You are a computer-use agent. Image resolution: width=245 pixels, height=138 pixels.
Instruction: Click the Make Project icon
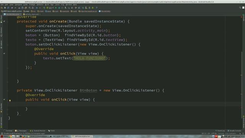tap(44, 8)
